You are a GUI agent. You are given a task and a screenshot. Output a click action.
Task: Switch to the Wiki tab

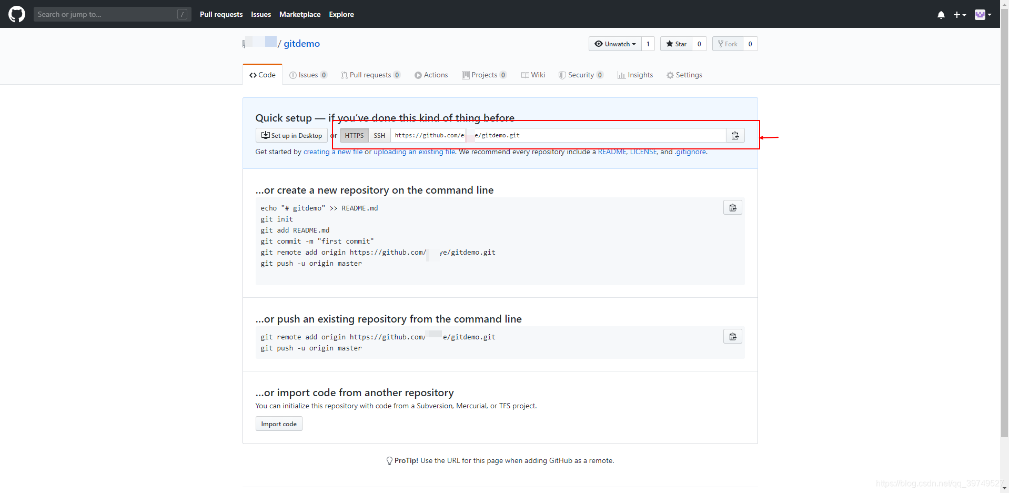[x=533, y=75]
